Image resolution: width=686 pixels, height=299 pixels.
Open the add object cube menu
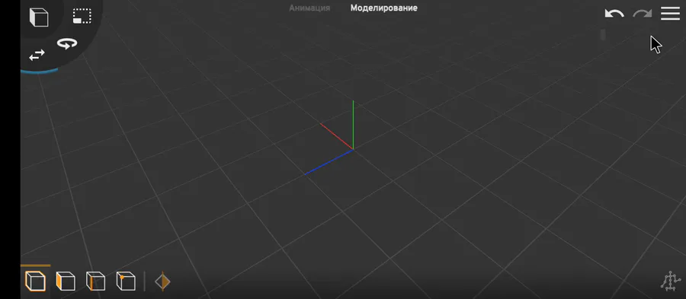coord(39,17)
